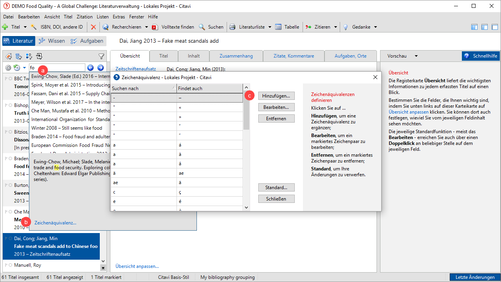Toggle Schnellhilfe help panel

point(481,56)
